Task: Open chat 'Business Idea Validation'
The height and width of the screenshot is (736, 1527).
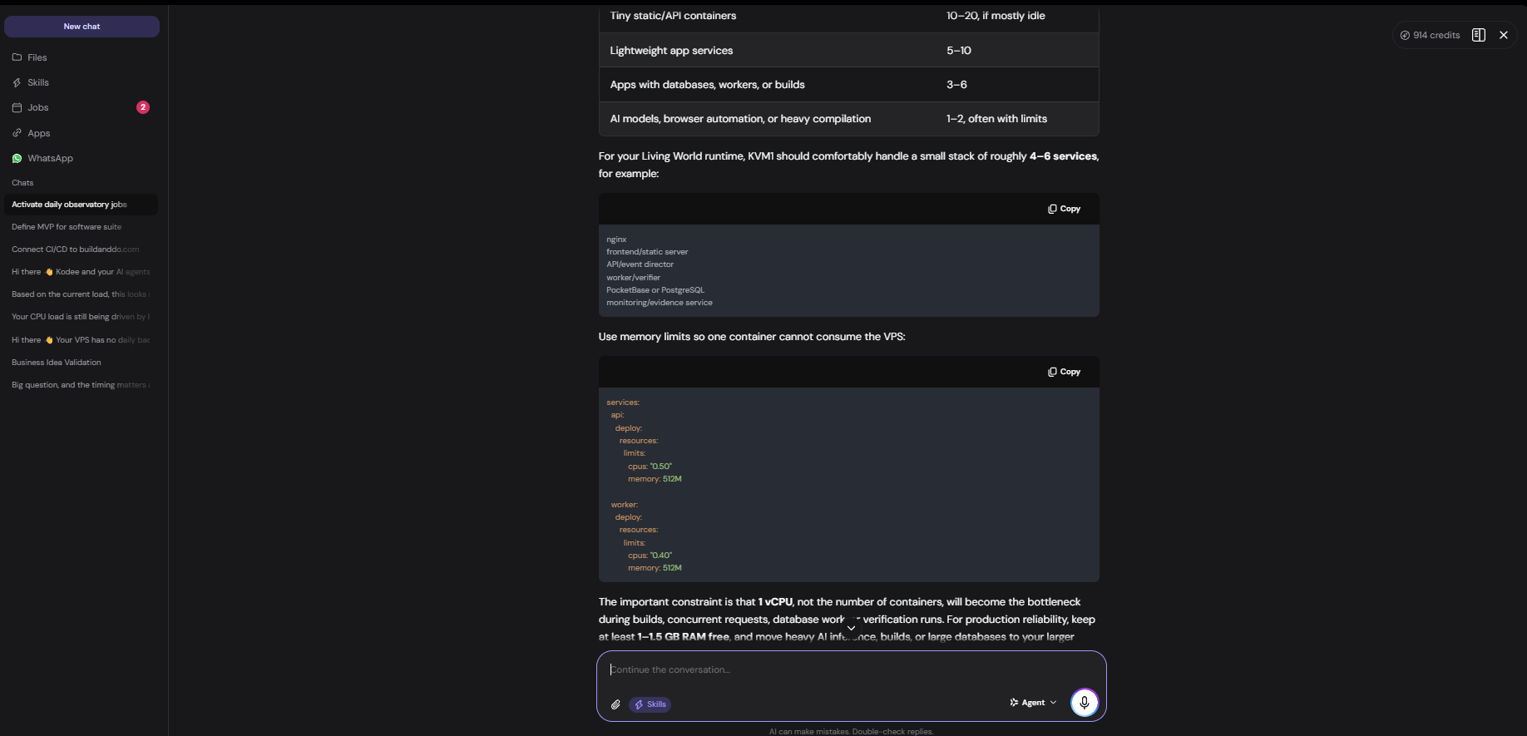Action: tap(81, 363)
